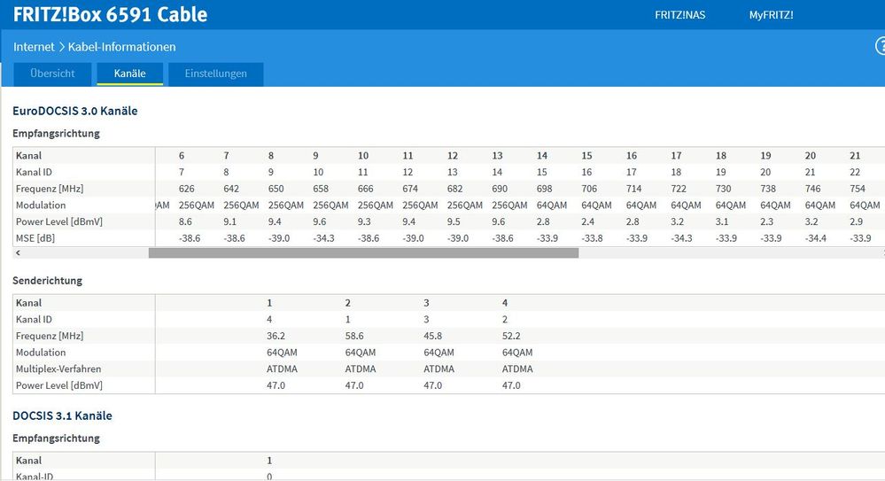Switch to the Einstellungen tab
885x481 pixels.
tap(215, 74)
